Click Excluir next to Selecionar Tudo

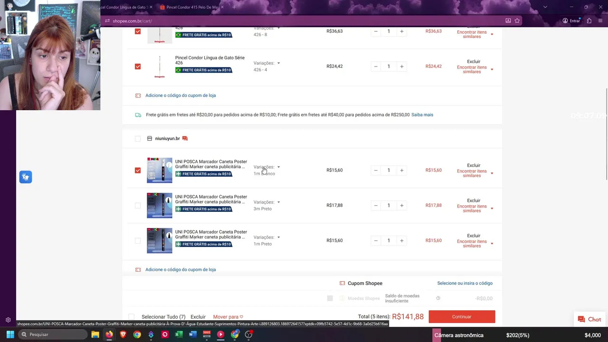(198, 317)
